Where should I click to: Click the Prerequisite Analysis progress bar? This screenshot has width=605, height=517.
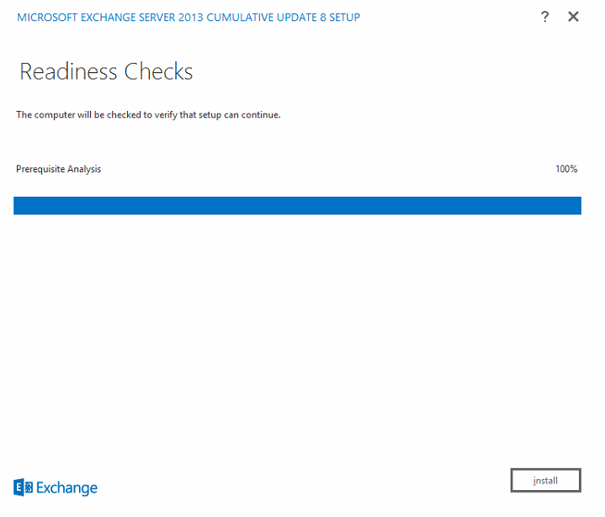297,205
